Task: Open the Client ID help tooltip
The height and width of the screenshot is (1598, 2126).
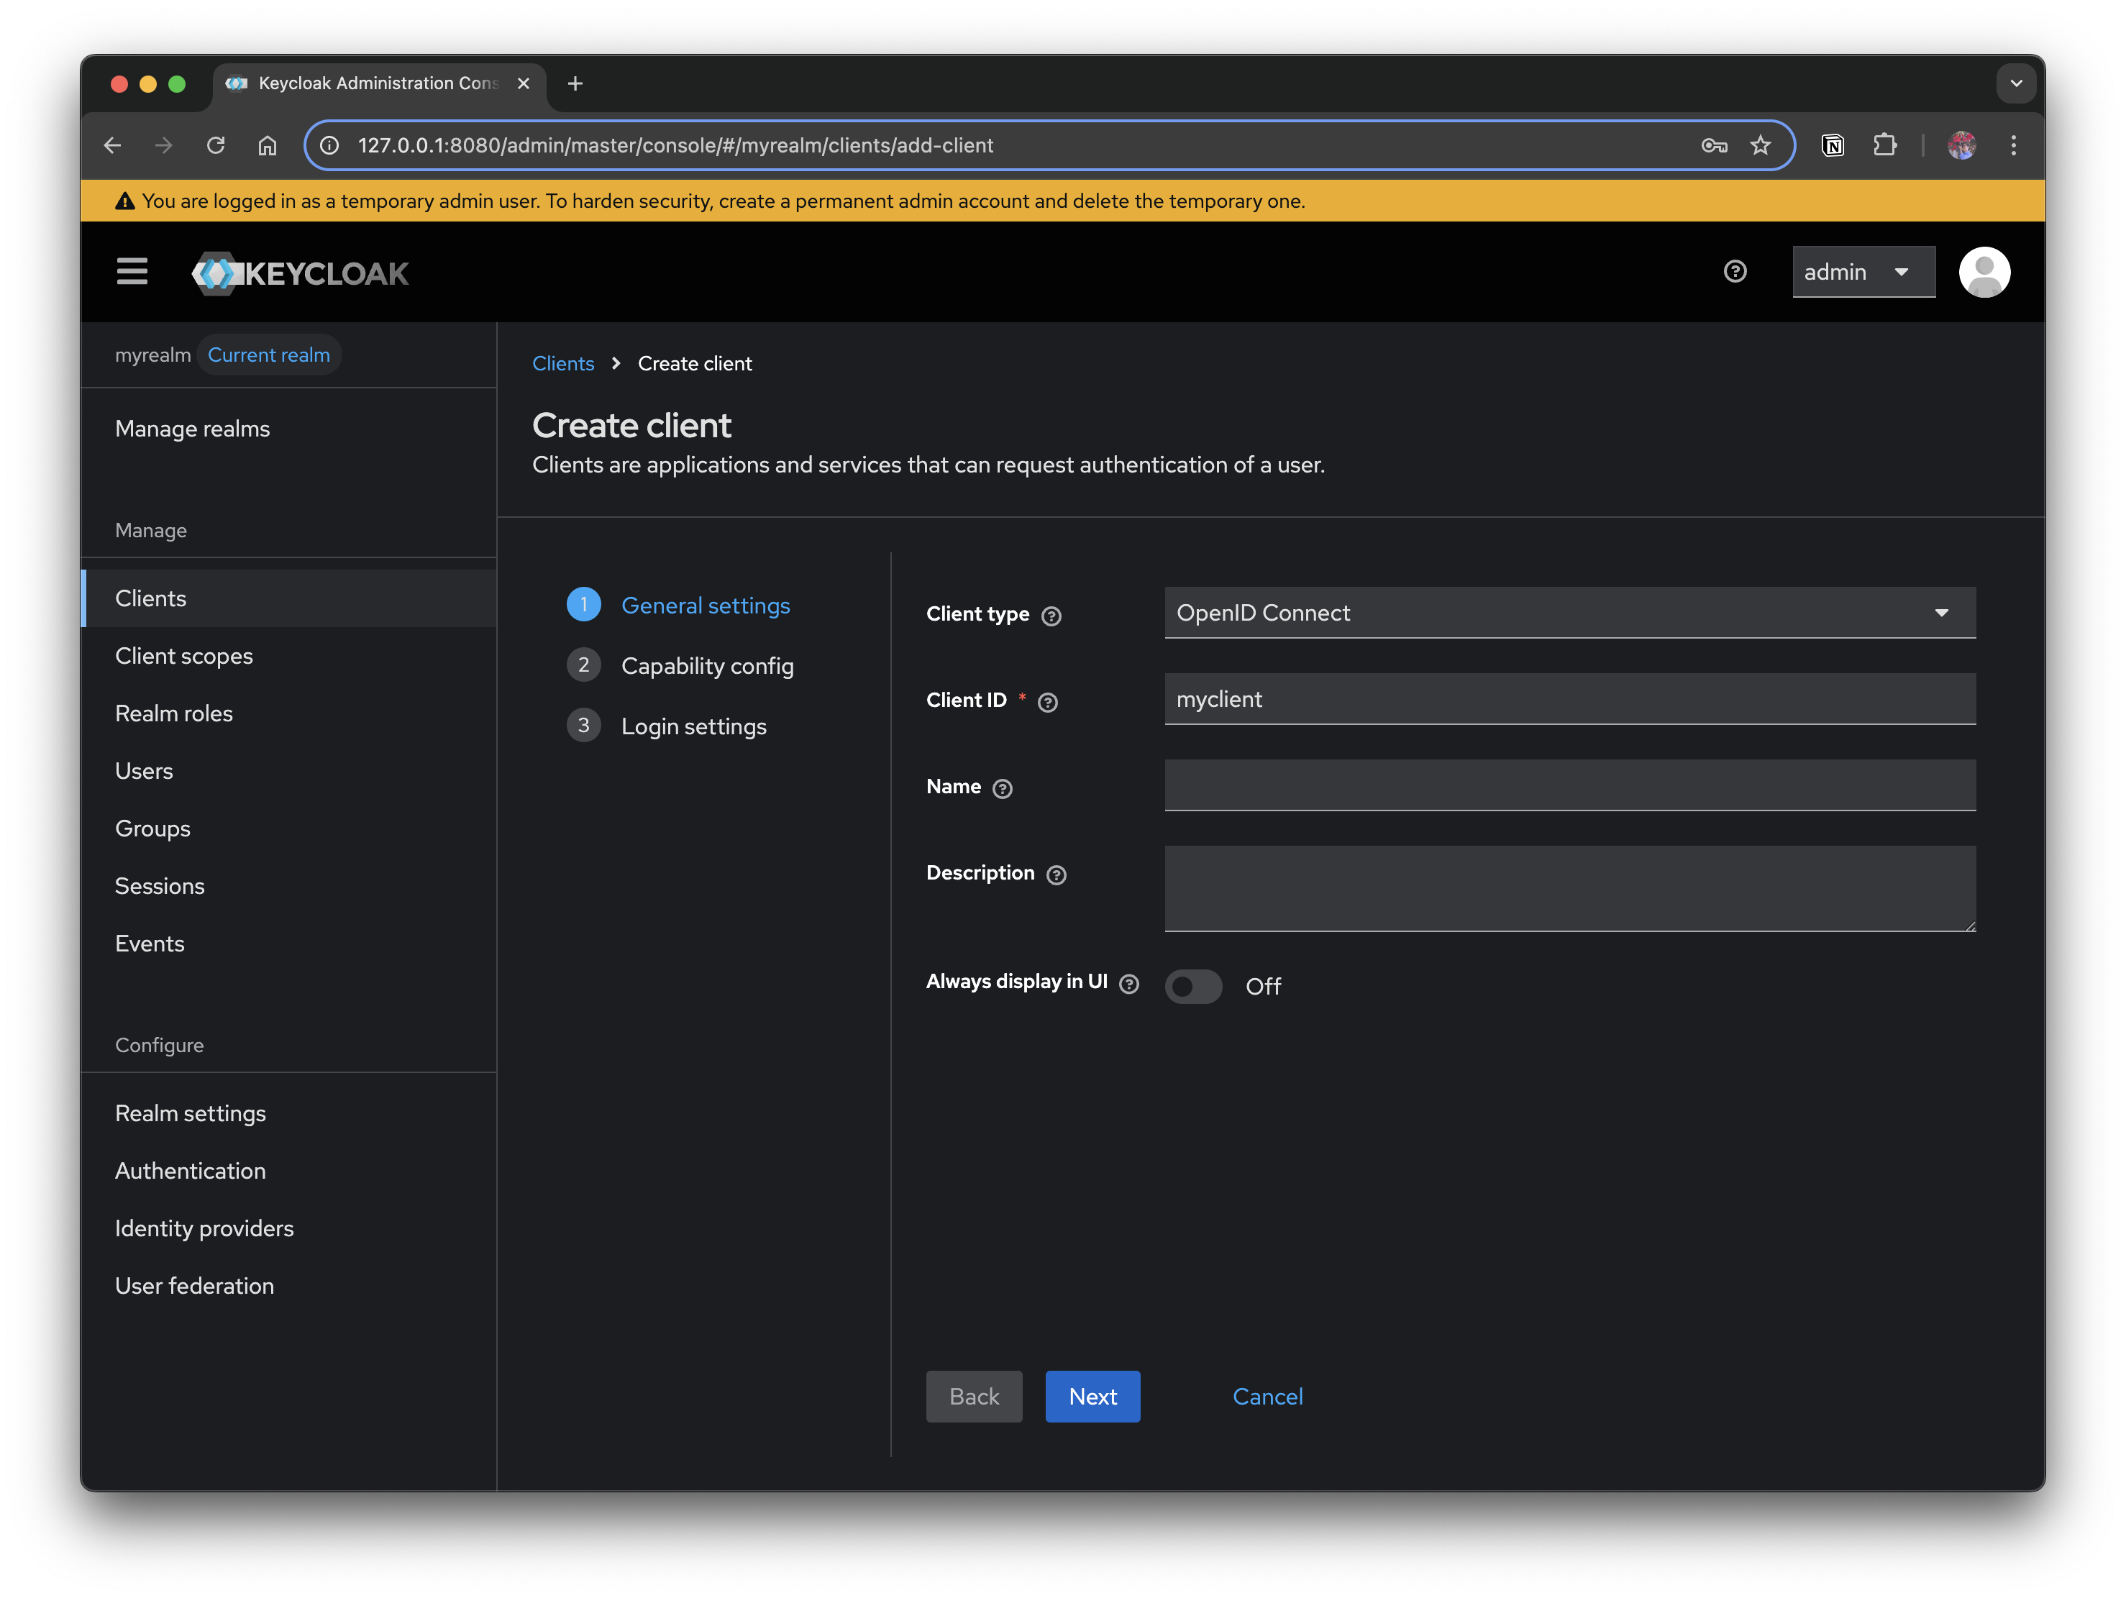Action: pos(1046,703)
